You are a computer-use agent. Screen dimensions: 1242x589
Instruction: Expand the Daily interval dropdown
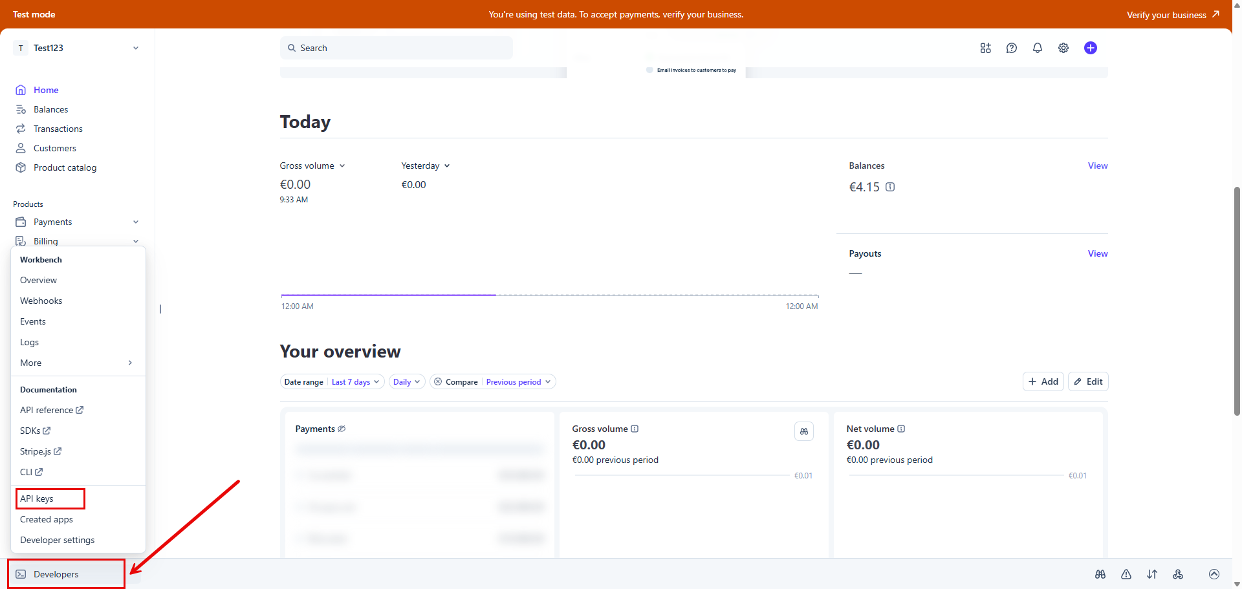coord(406,382)
